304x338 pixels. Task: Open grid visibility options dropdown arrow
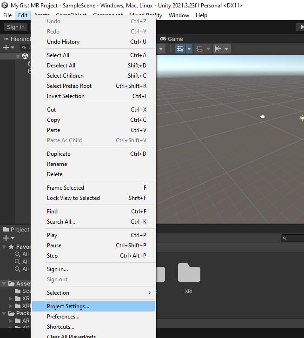189,49
